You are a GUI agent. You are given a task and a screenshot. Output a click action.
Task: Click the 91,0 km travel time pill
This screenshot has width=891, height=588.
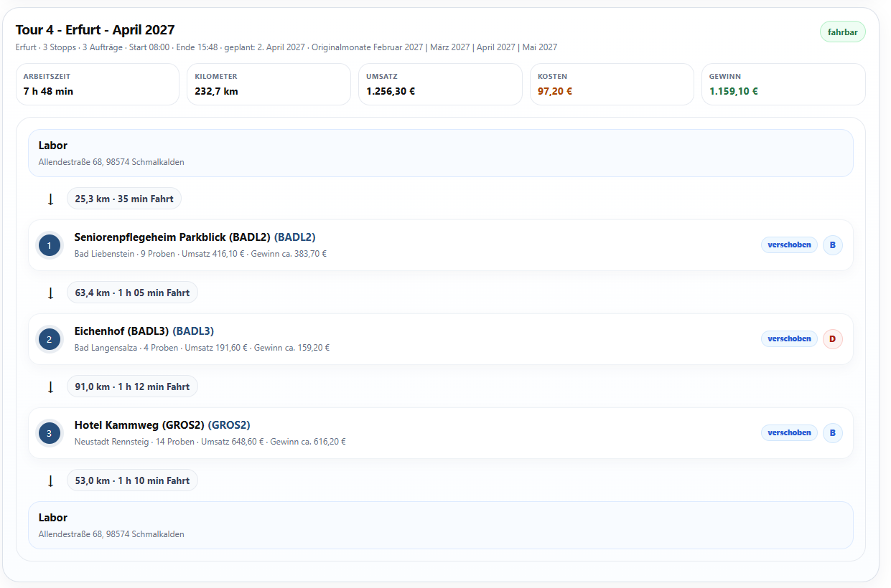click(132, 387)
